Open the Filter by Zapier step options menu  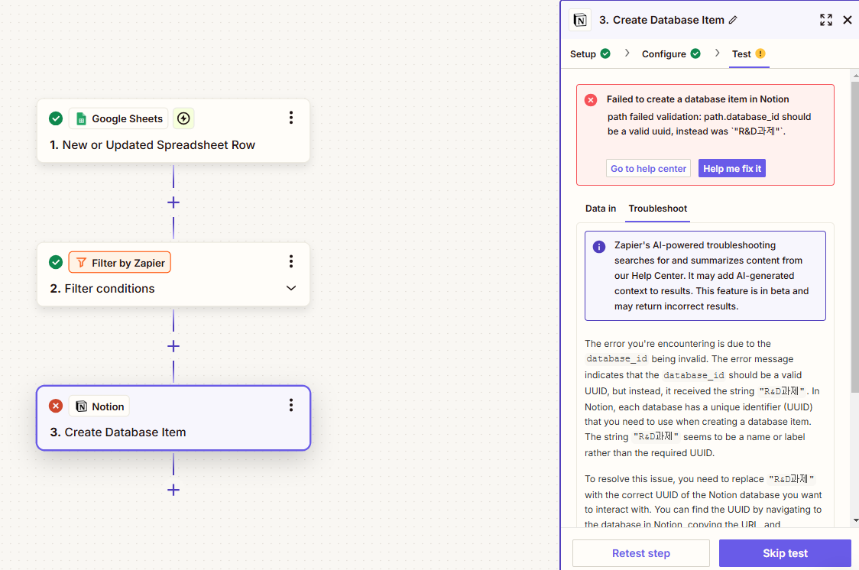coord(291,262)
